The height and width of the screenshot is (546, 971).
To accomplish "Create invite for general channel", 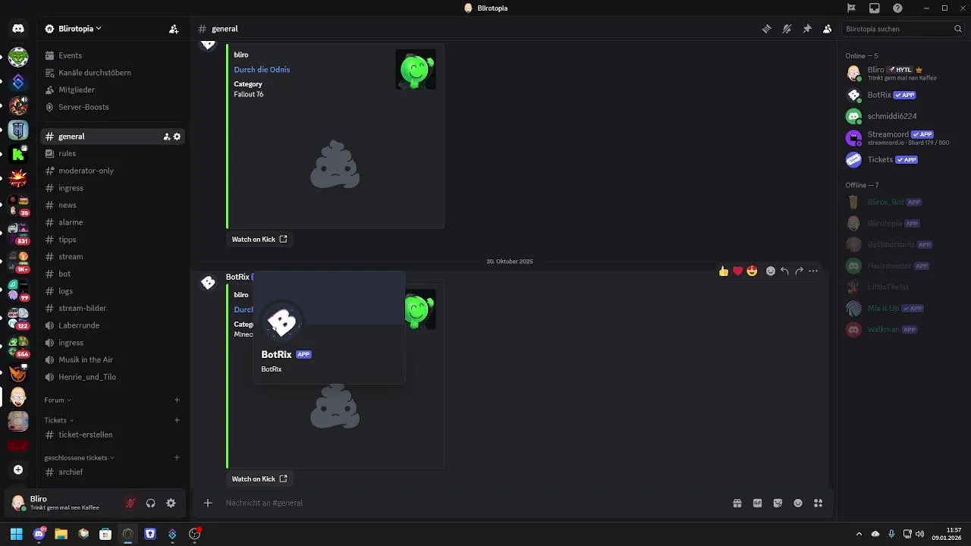I will click(x=166, y=136).
